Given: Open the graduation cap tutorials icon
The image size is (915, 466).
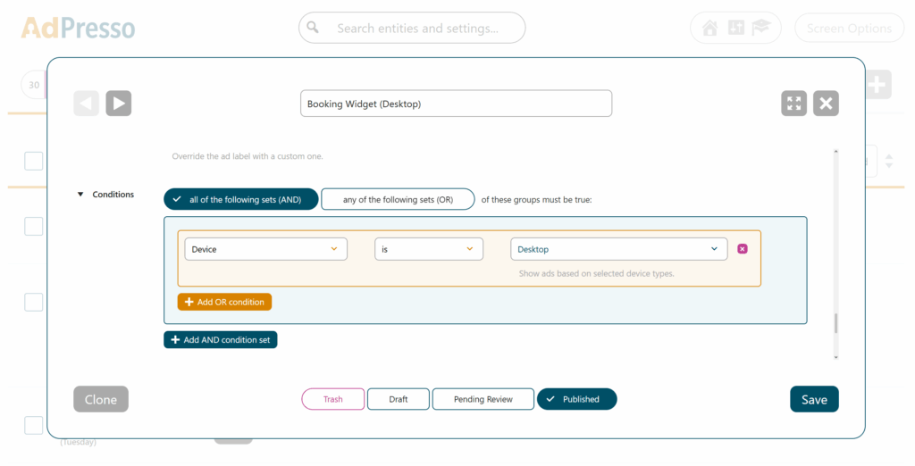Looking at the screenshot, I should pyautogui.click(x=761, y=29).
